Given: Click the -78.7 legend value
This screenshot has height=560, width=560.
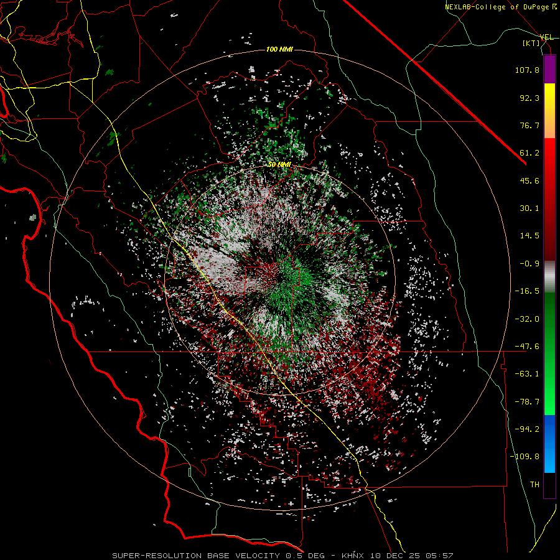Looking at the screenshot, I should pos(527,402).
